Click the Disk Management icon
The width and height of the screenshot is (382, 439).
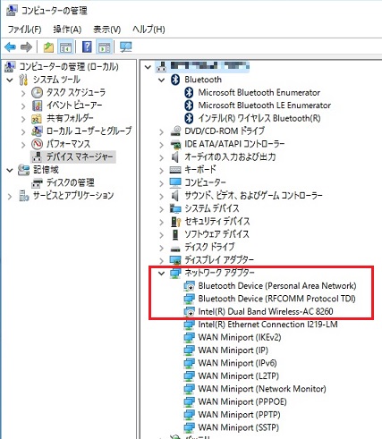pyautogui.click(x=37, y=182)
